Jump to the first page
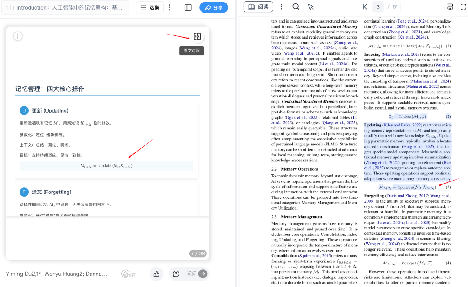Viewport: 468px width, 287px height. [x=365, y=6]
